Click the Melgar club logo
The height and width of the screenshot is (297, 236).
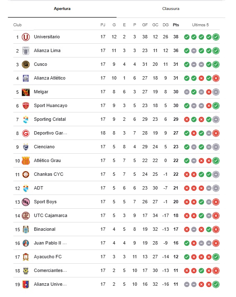tap(26, 92)
